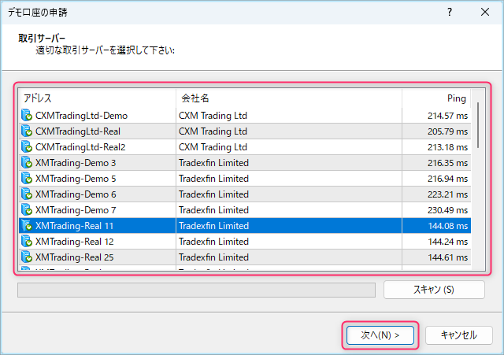Click the server icon beside XMTrading-Real 25
504x355 pixels.
(27, 257)
